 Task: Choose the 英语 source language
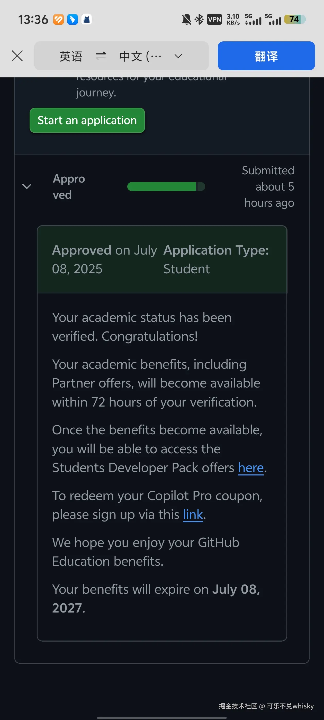pyautogui.click(x=71, y=56)
